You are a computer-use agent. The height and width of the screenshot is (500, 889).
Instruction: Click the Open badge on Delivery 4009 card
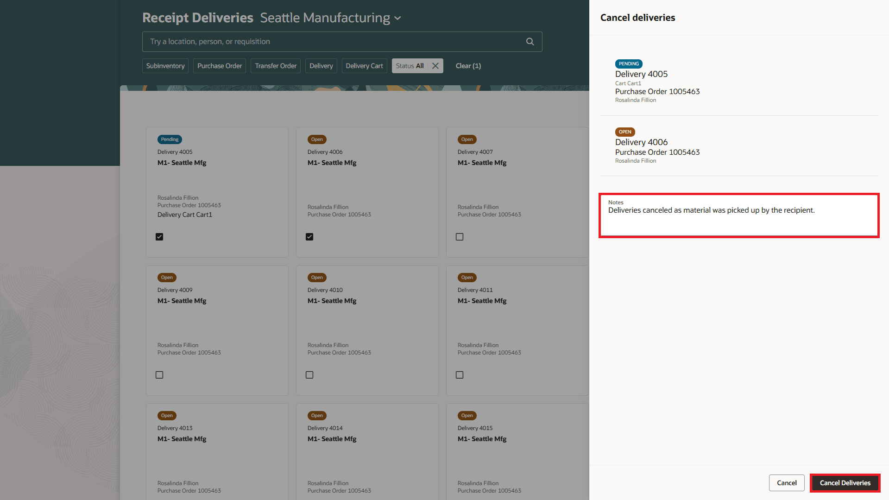167,278
